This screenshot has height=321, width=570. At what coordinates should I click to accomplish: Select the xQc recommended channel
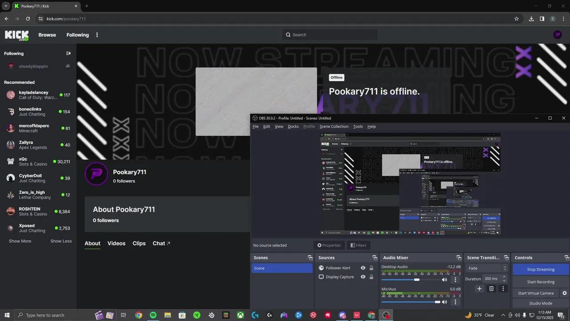38,161
